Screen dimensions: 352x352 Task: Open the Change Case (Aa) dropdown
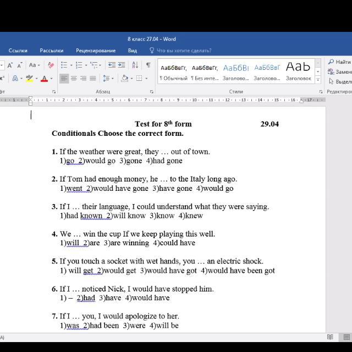click(34, 65)
